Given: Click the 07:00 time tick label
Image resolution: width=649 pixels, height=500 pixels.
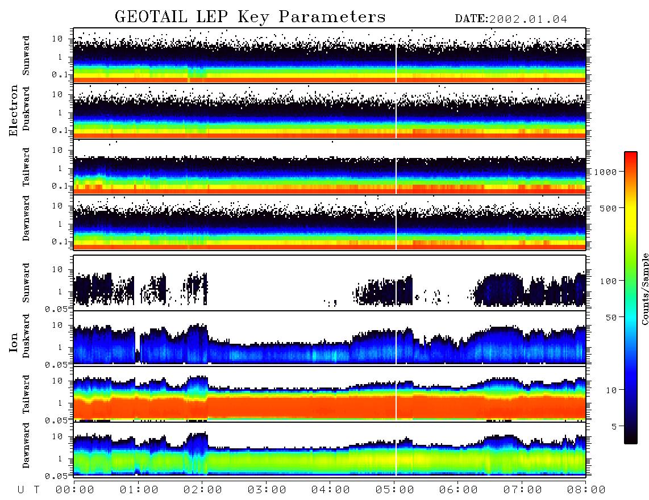Looking at the screenshot, I should (x=523, y=490).
